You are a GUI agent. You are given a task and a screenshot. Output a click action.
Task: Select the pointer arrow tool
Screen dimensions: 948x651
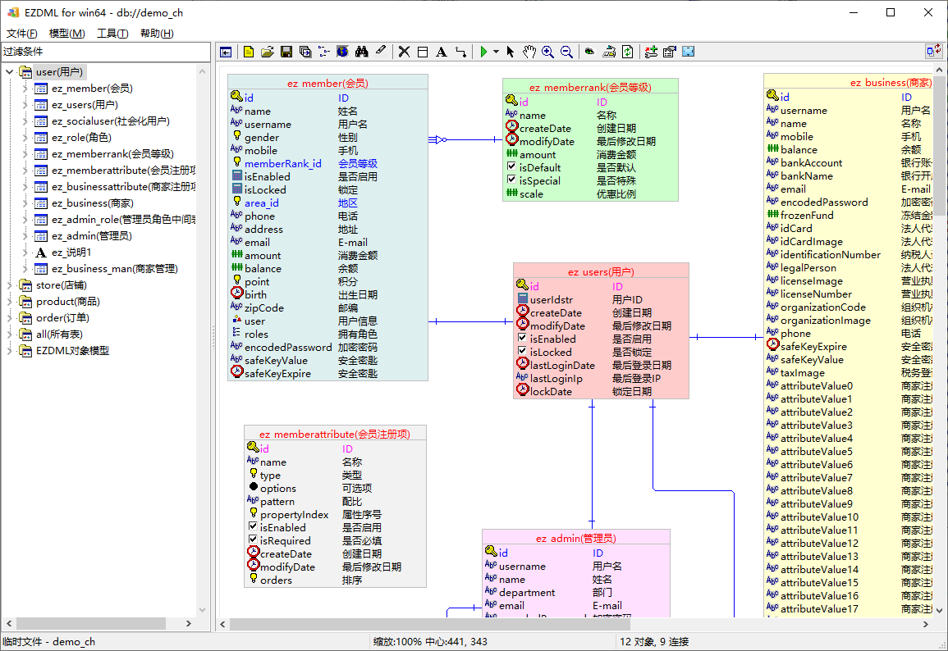pos(511,52)
